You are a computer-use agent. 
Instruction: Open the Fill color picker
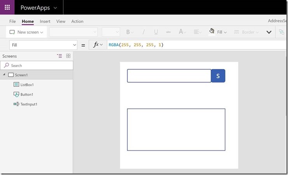point(218,32)
